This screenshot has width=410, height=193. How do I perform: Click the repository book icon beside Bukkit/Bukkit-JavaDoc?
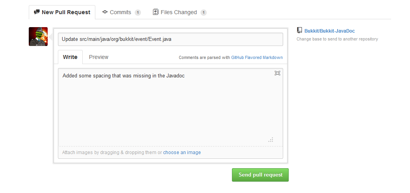coord(300,31)
